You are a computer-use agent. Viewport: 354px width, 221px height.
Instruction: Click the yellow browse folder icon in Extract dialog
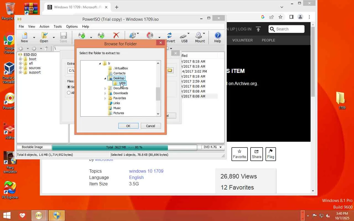(x=170, y=70)
